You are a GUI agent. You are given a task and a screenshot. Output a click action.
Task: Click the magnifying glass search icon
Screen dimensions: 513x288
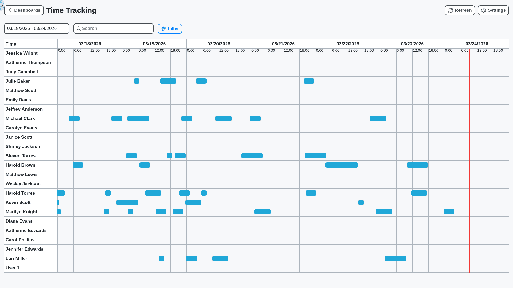pos(79,29)
